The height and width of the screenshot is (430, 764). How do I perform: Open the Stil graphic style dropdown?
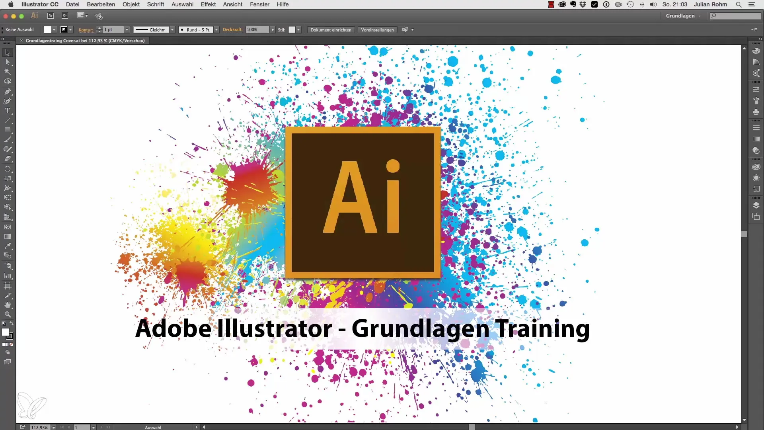coord(298,30)
